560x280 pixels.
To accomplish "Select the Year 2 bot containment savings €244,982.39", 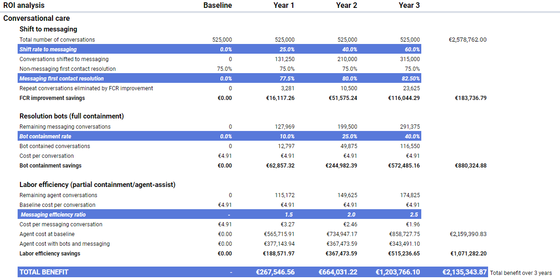I will [341, 166].
